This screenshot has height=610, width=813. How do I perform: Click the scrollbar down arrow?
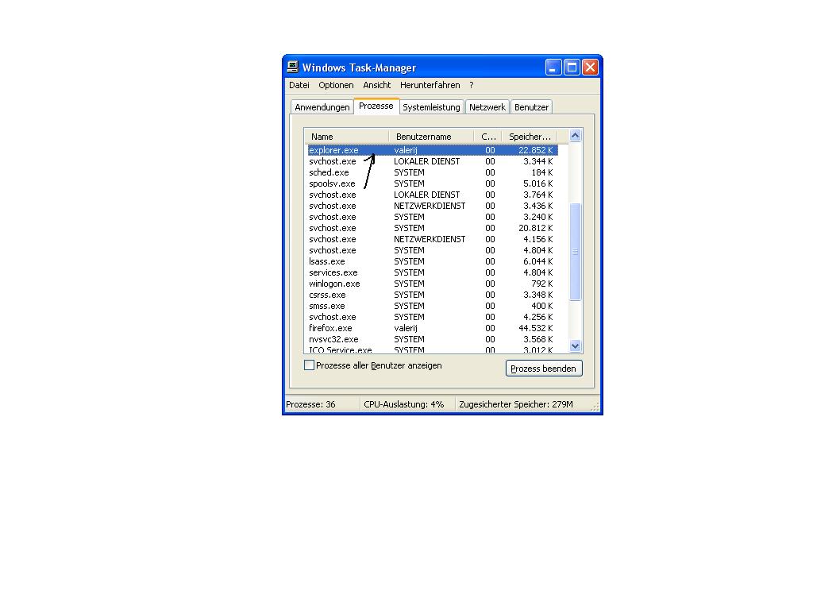click(x=575, y=346)
